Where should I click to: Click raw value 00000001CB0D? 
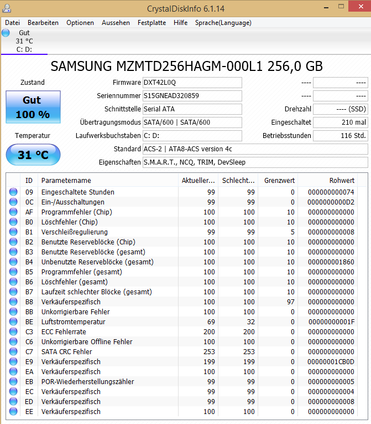[331, 361]
